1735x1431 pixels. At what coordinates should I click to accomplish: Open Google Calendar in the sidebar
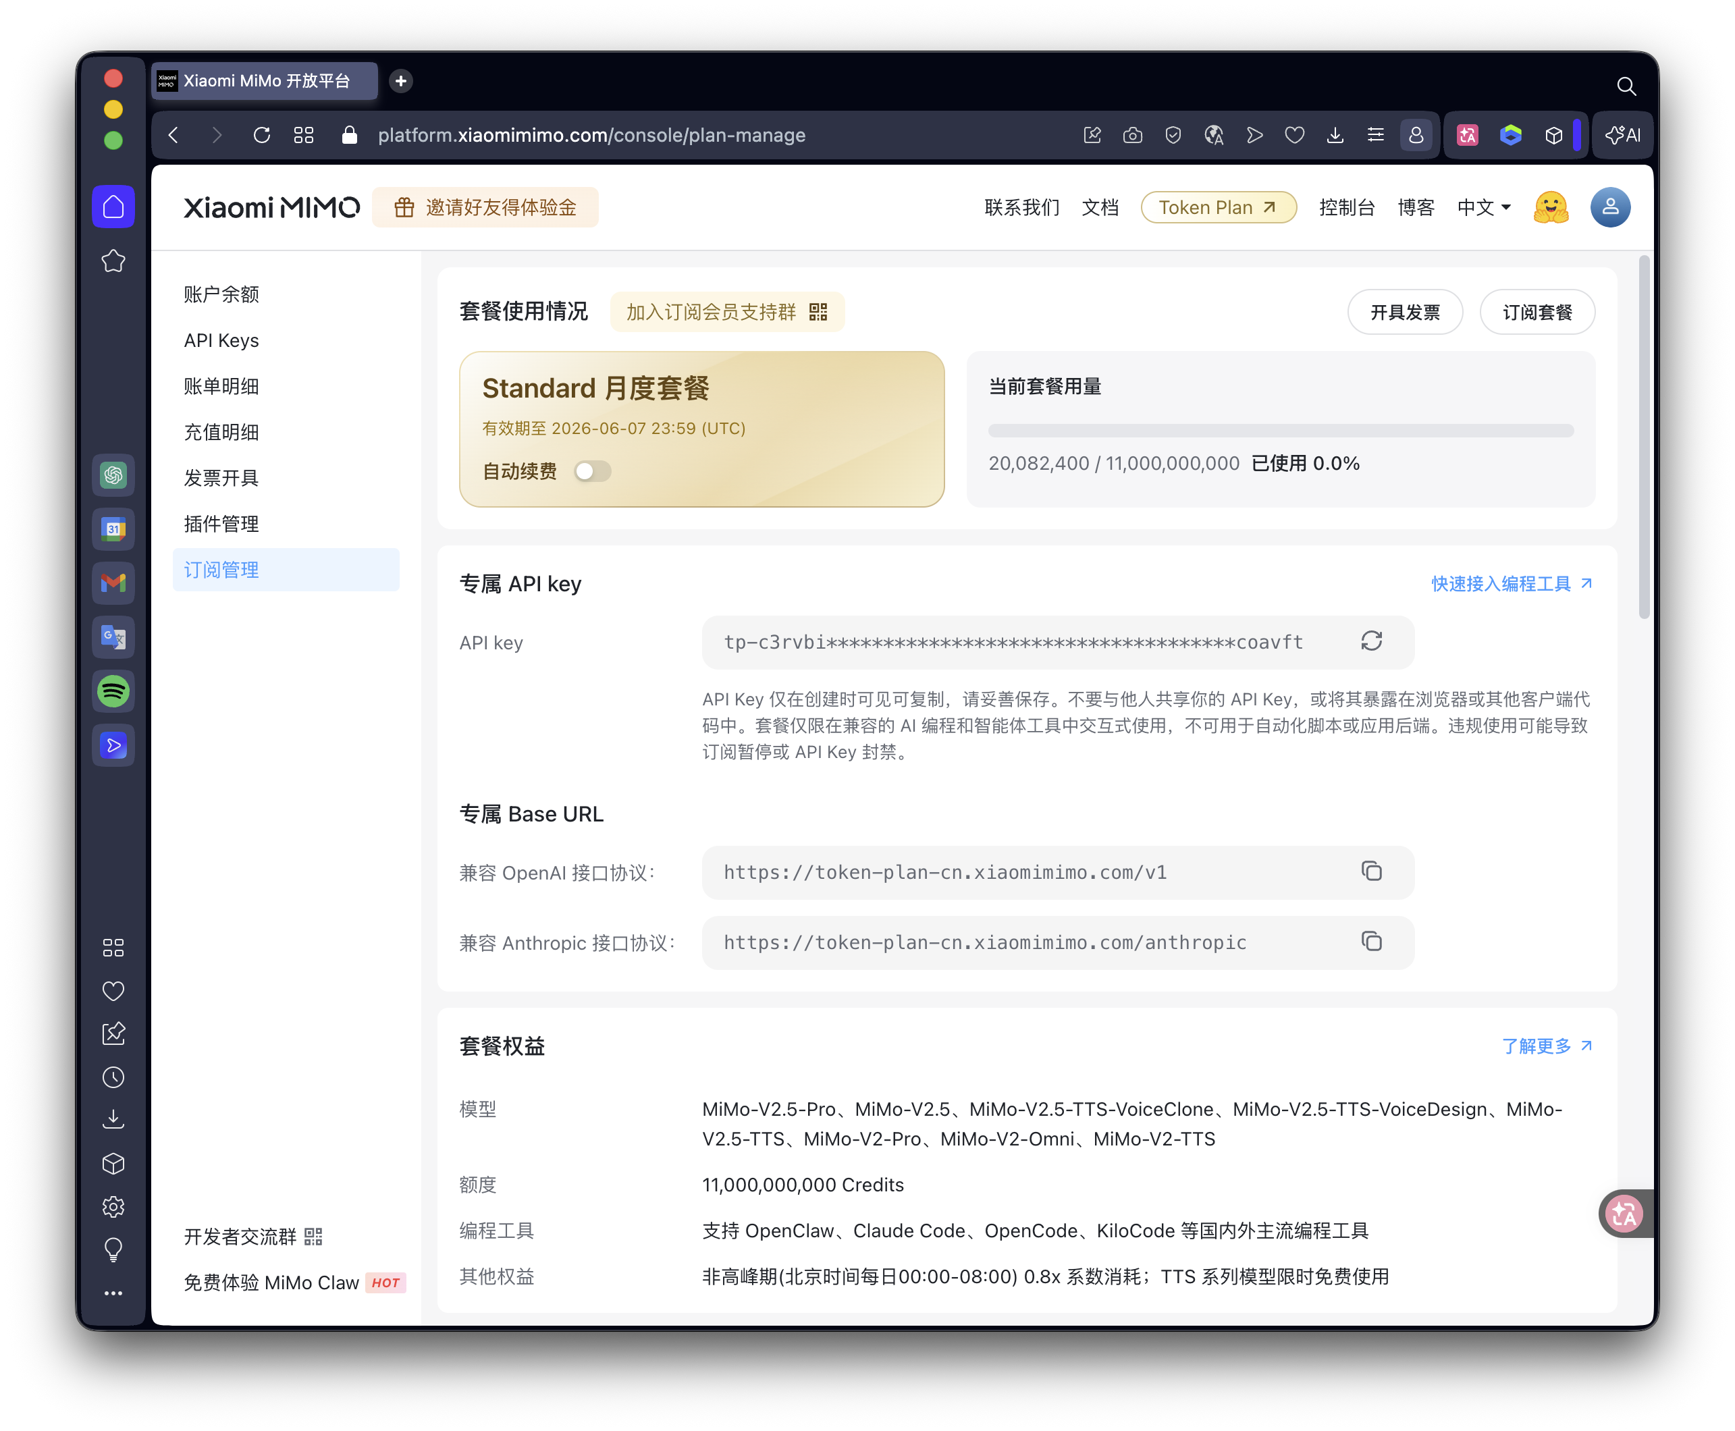pyautogui.click(x=113, y=529)
